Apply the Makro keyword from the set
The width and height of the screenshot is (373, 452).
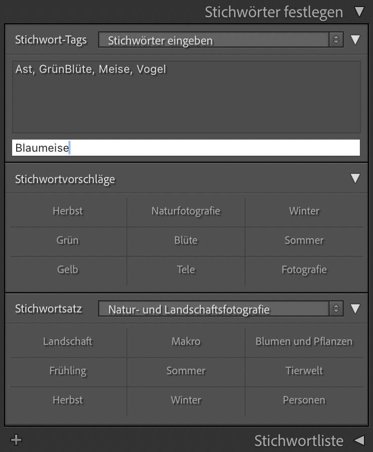(185, 341)
